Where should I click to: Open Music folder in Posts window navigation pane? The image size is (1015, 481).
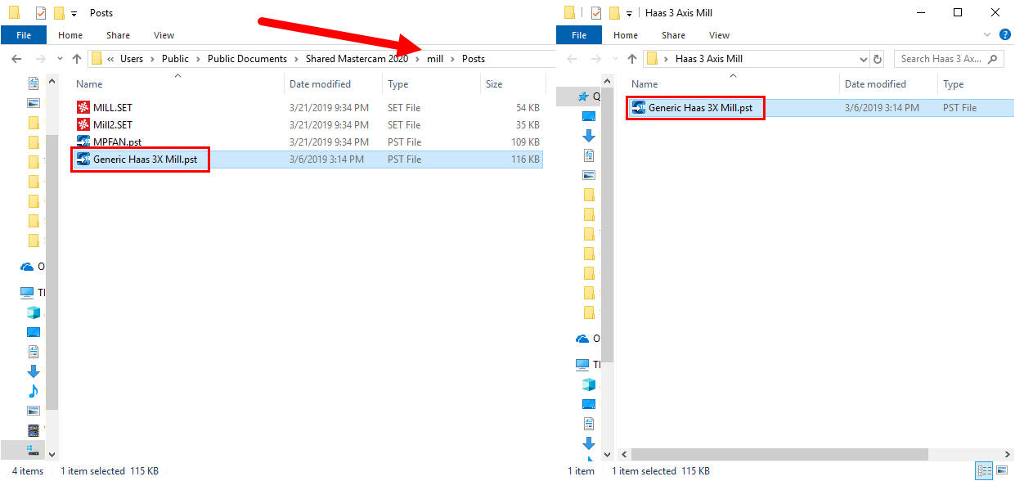point(34,390)
